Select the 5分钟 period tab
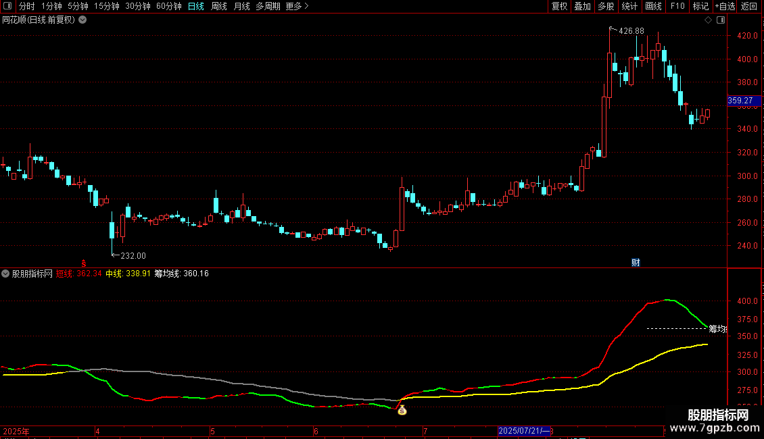Screen dimensions: 764x439 pyautogui.click(x=78, y=6)
